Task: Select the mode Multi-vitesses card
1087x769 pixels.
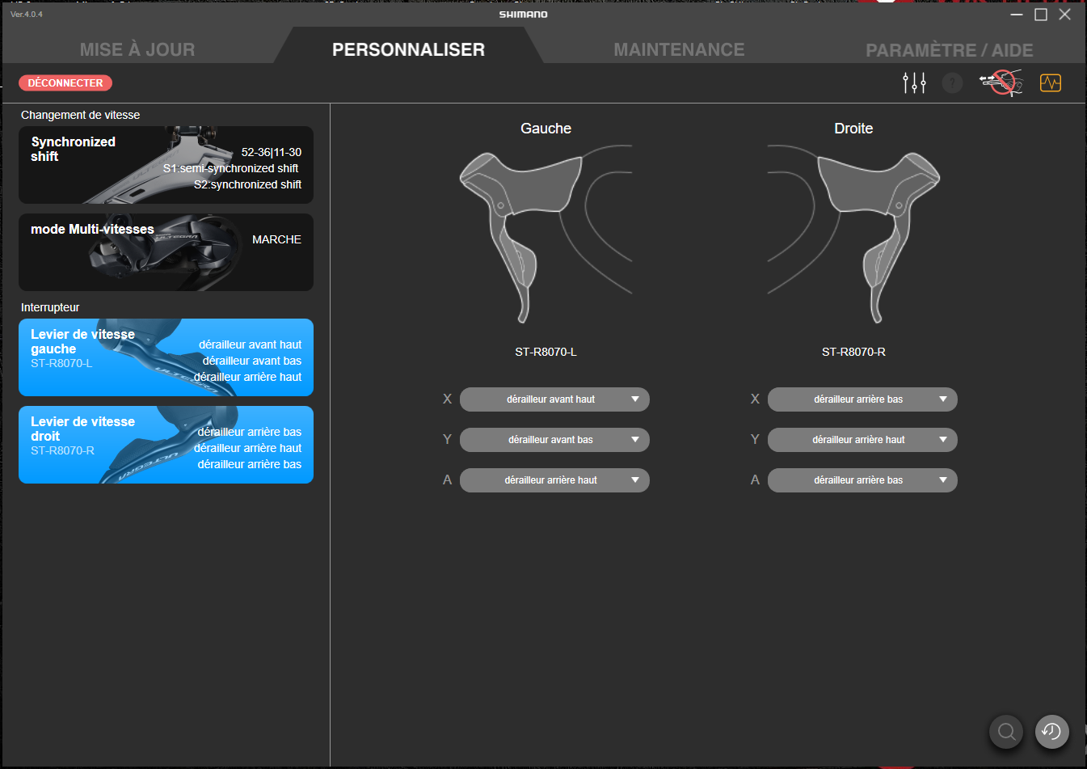Action: [x=166, y=252]
